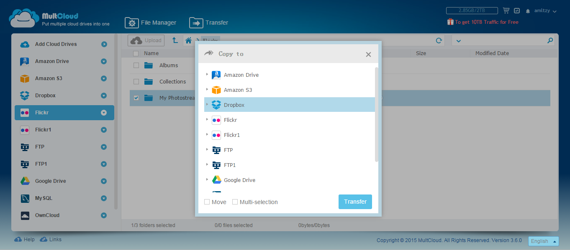
Task: Click the My Photostream folder name
Action: (x=177, y=98)
